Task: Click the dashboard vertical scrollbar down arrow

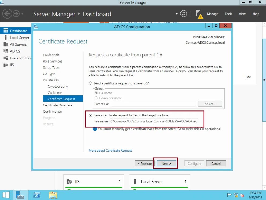Action: coord(264,188)
